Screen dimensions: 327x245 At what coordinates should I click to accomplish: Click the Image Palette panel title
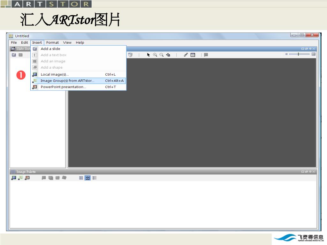(x=26, y=172)
